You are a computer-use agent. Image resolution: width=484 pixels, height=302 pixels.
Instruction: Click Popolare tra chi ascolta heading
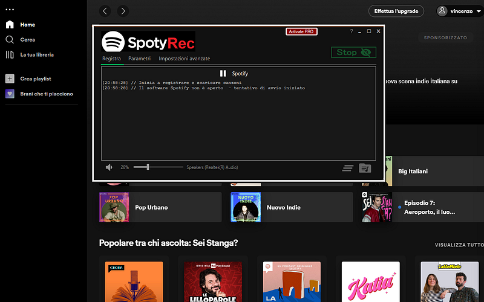168,243
